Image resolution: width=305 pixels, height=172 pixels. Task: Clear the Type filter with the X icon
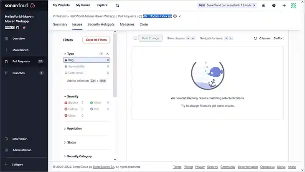coord(107,54)
